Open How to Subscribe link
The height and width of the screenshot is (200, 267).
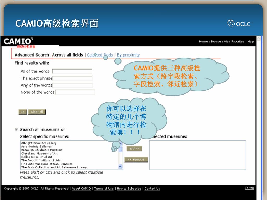point(129,189)
